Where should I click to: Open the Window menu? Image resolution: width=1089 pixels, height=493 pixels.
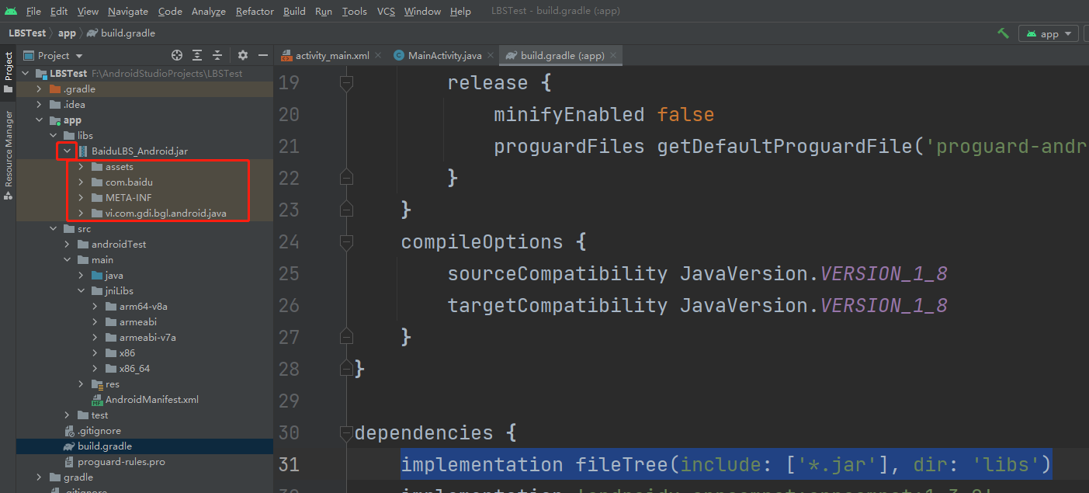(x=422, y=11)
